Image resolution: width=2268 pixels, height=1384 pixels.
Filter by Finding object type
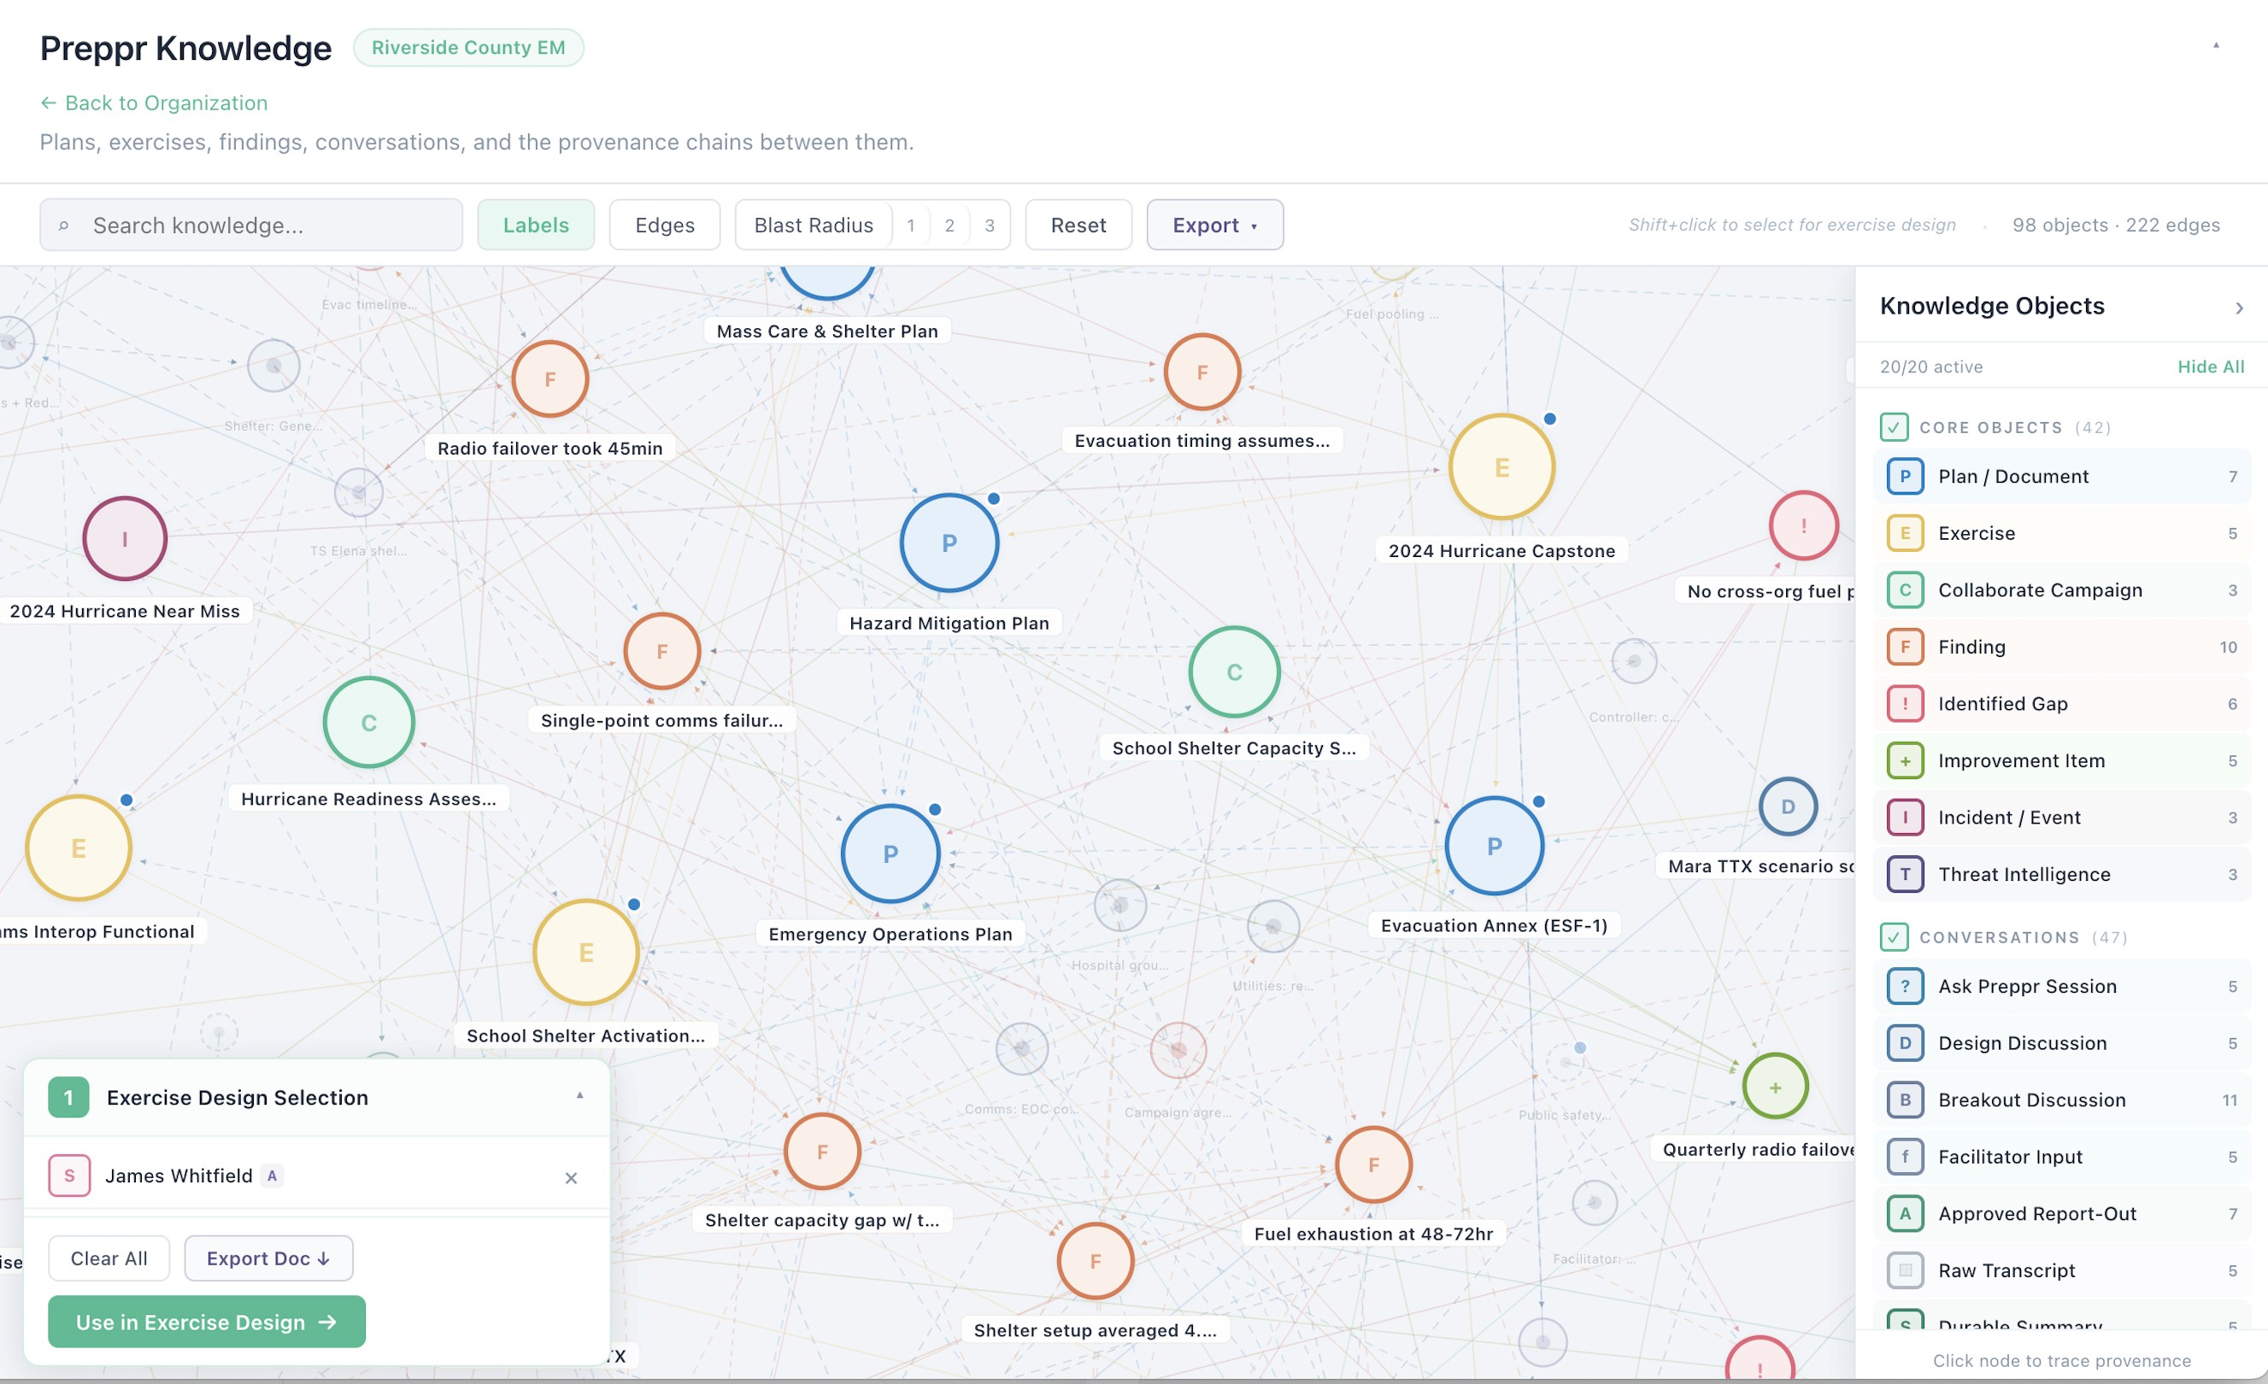pos(1971,647)
